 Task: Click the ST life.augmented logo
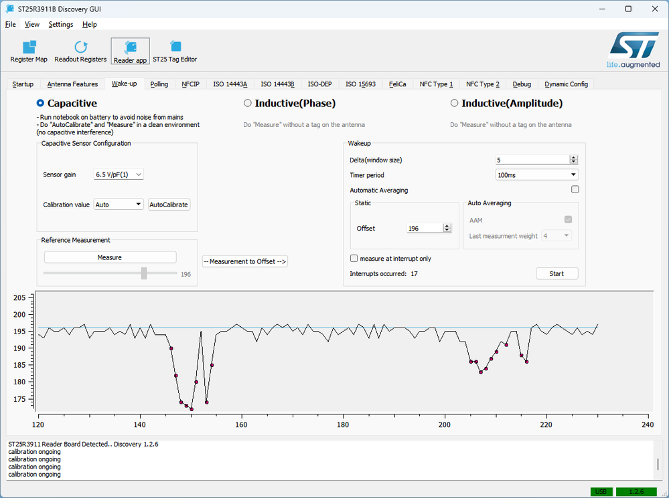coord(634,50)
